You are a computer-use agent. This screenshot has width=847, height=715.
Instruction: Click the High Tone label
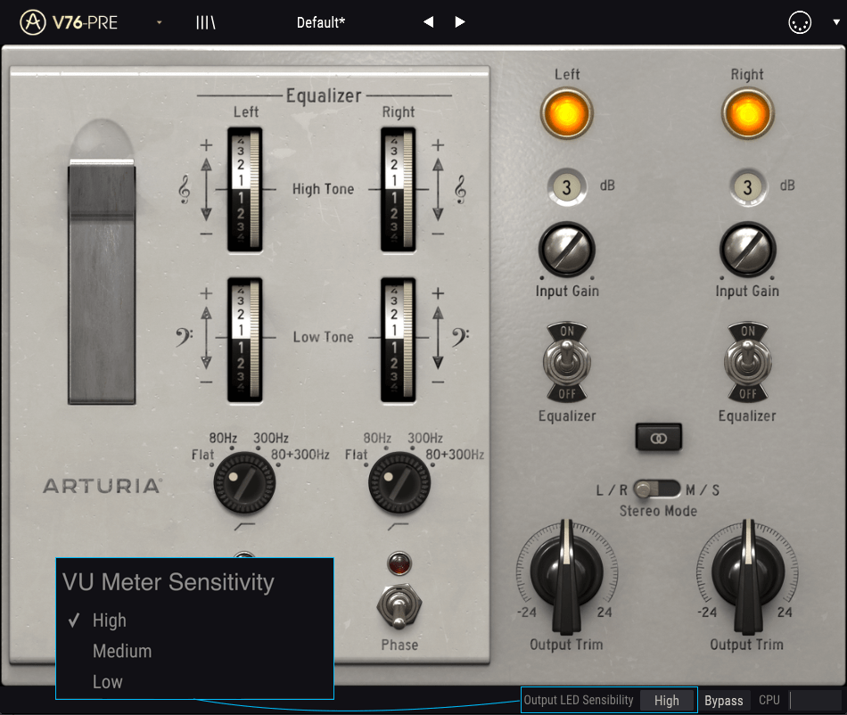323,189
